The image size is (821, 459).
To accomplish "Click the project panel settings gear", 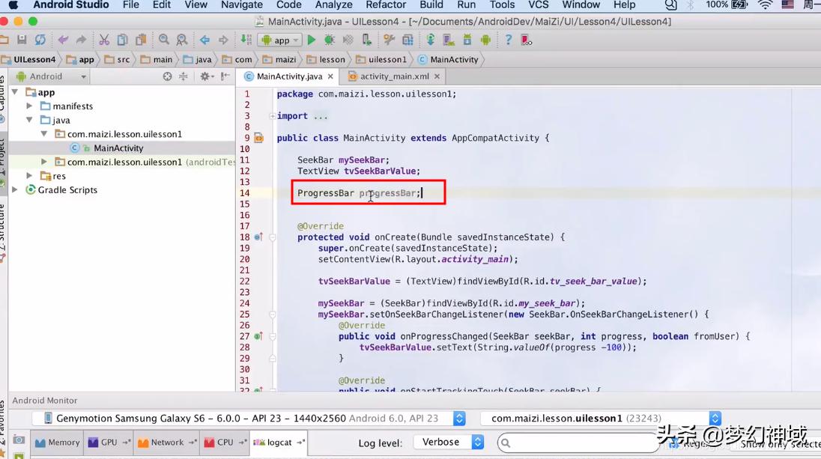I will tap(205, 76).
